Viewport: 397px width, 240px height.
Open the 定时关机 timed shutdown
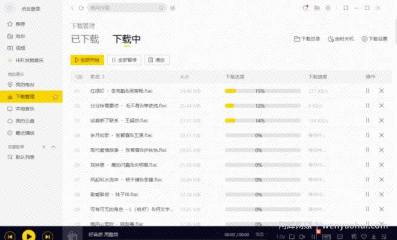click(341, 39)
